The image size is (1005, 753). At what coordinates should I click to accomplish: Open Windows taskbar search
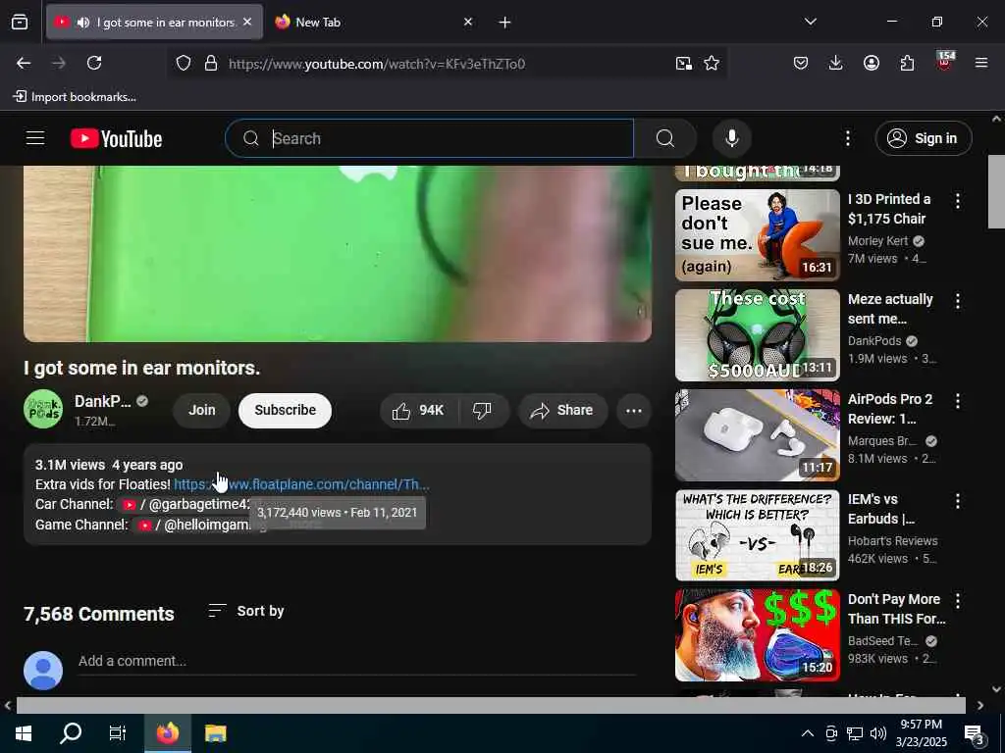tap(71, 733)
